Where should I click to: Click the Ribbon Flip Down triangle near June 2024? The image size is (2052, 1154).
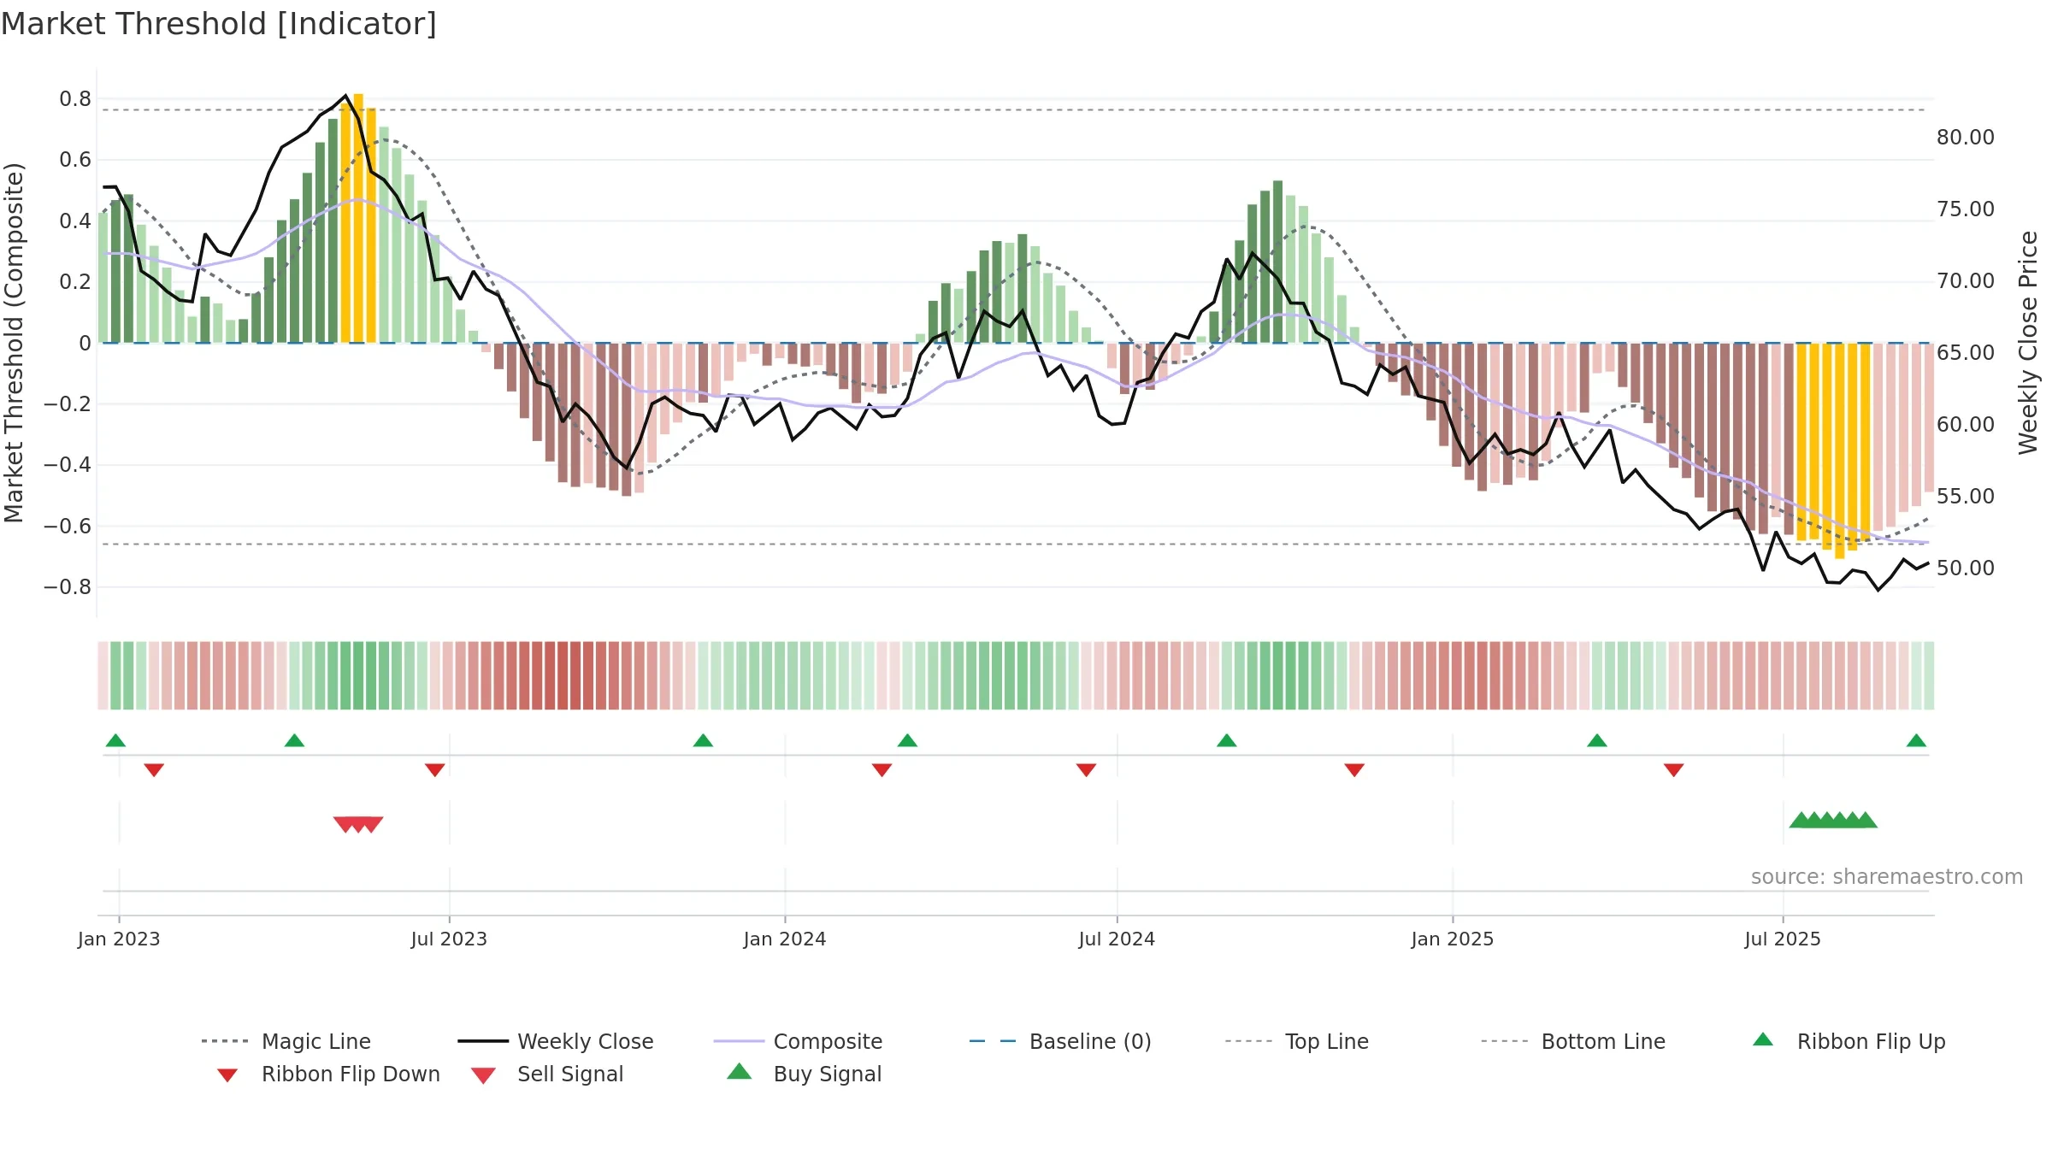(x=1086, y=770)
